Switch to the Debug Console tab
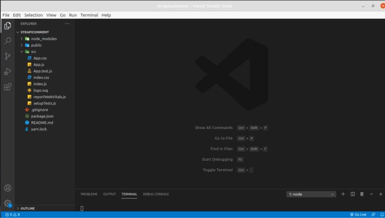The width and height of the screenshot is (385, 218). pos(156,194)
